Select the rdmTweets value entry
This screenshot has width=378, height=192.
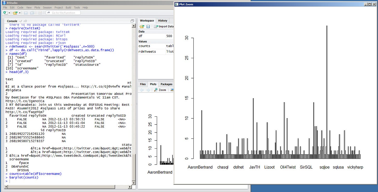point(156,51)
